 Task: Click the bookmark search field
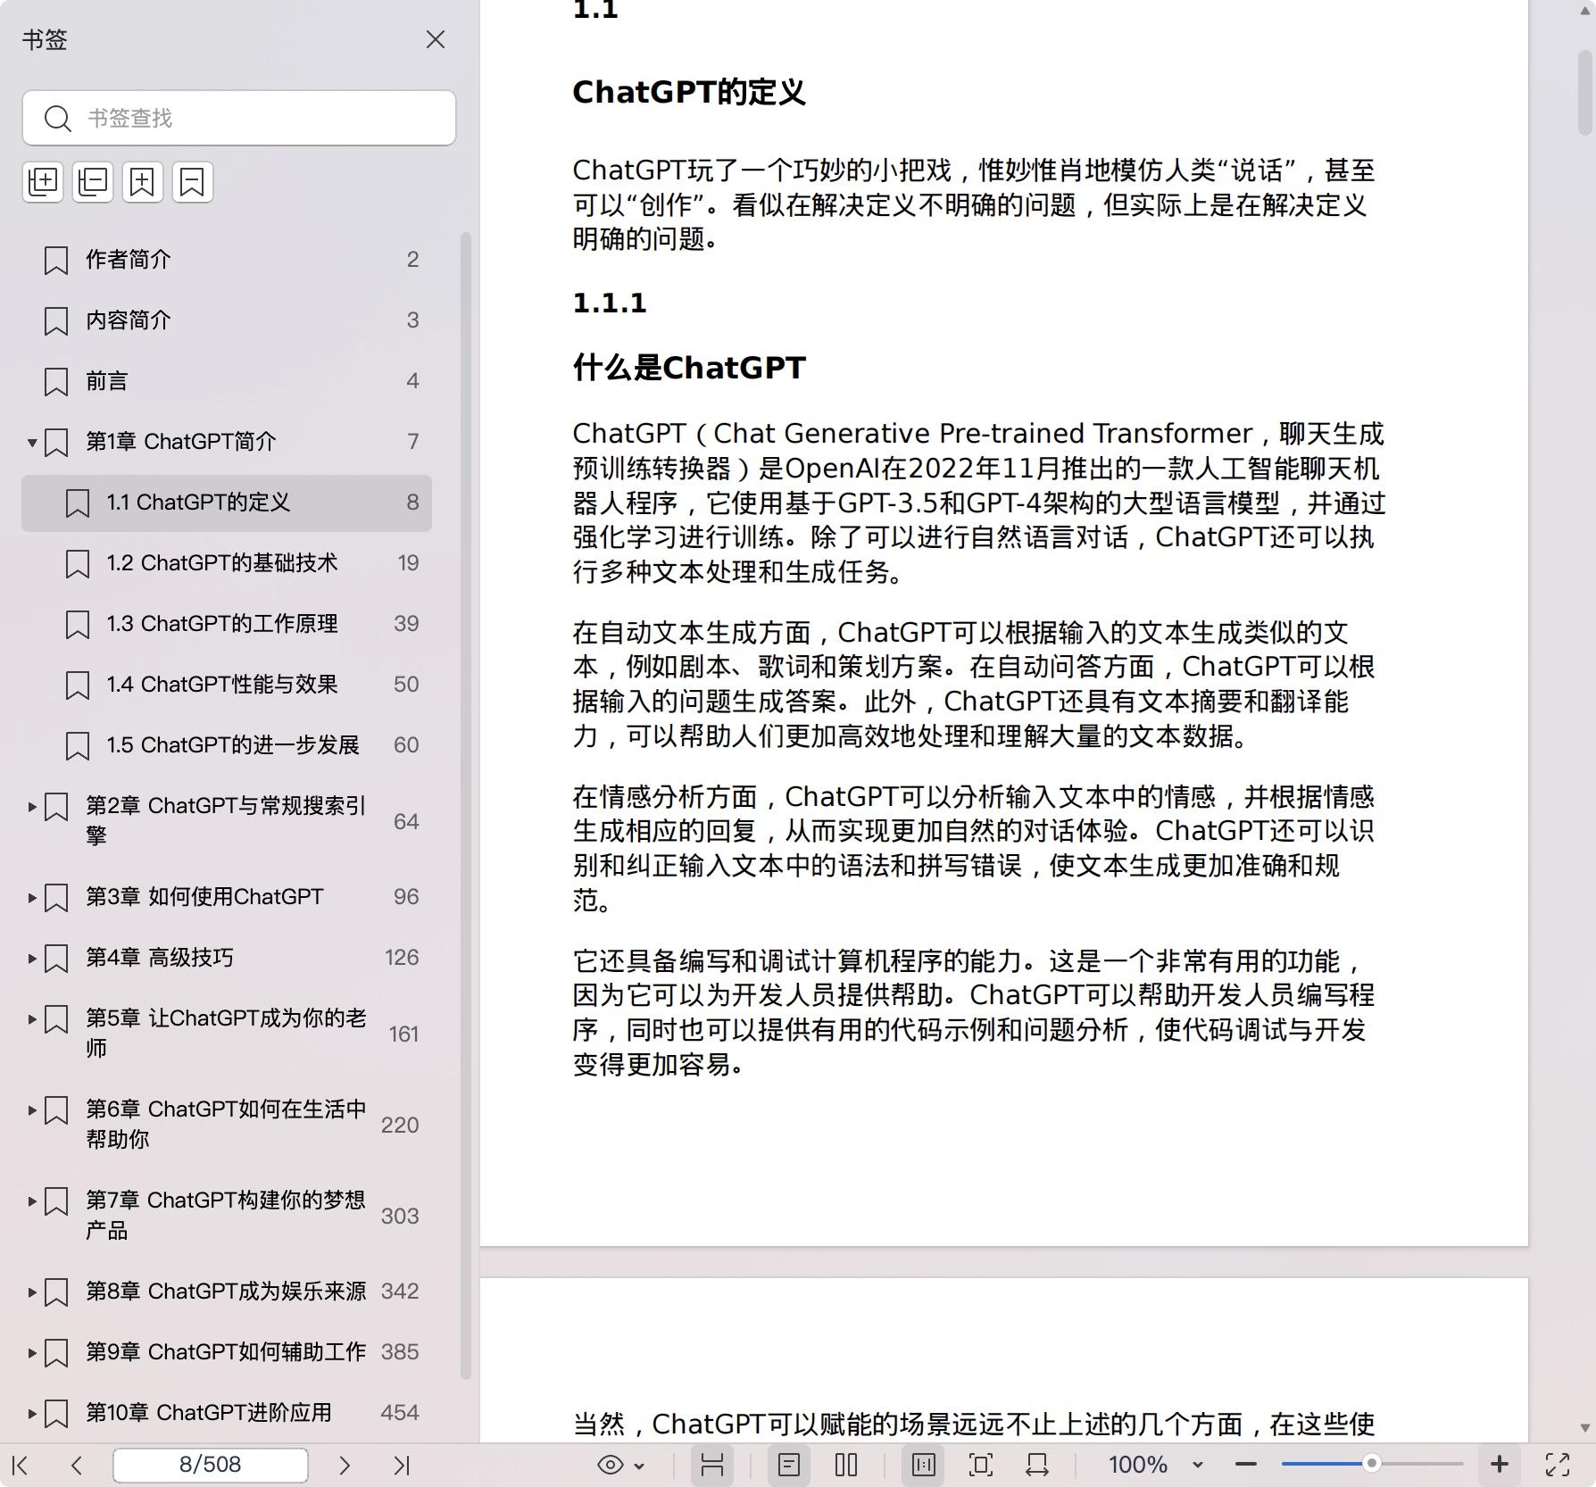click(239, 118)
